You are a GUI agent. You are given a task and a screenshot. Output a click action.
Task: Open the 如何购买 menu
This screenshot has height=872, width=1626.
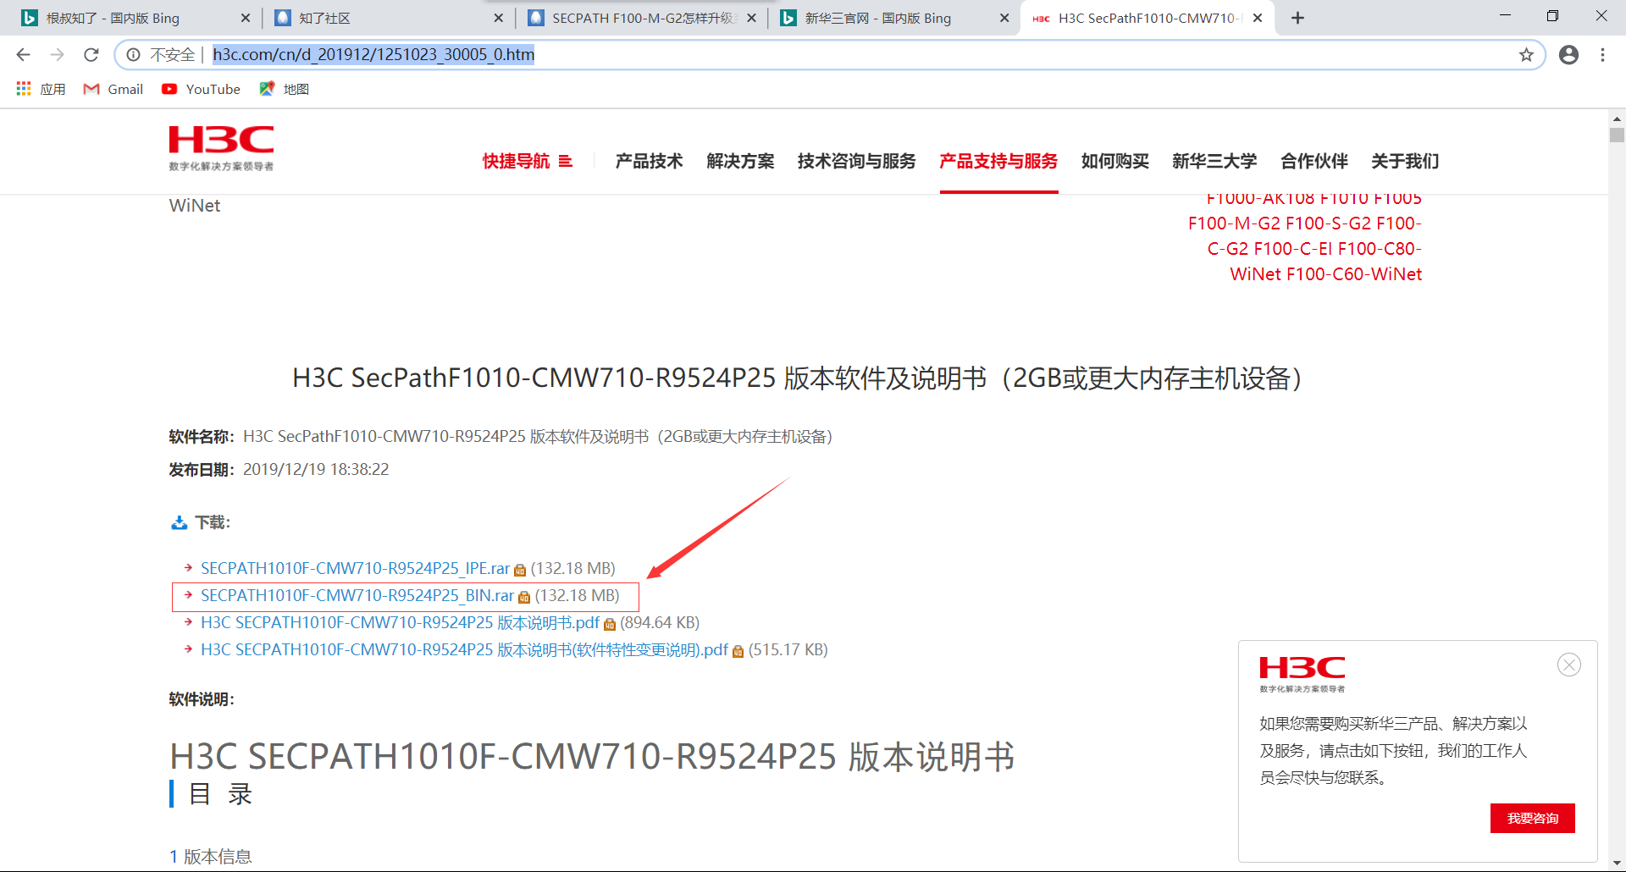1114,161
